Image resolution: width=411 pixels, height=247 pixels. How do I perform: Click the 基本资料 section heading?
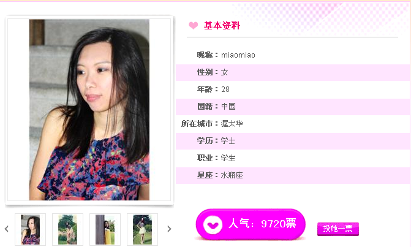pyautogui.click(x=222, y=25)
